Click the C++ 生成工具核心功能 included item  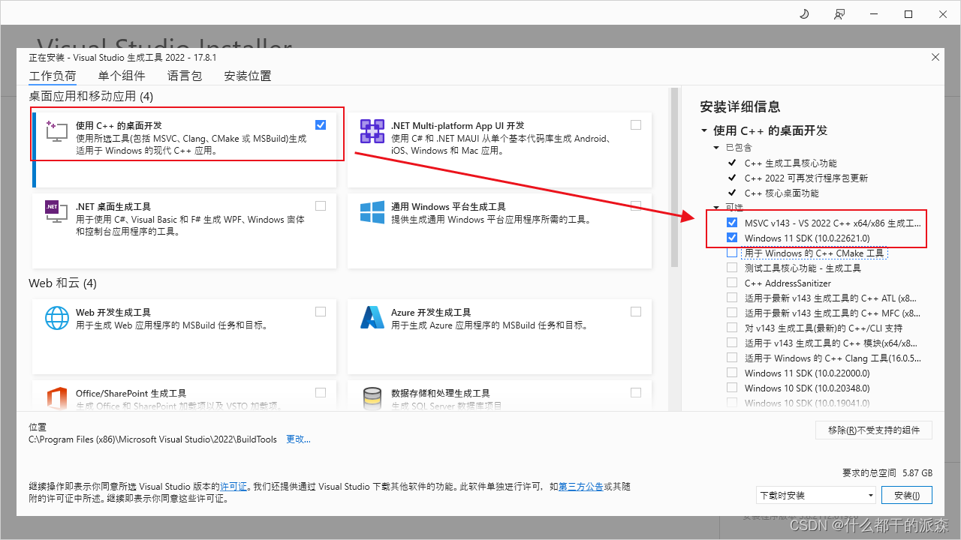[791, 163]
